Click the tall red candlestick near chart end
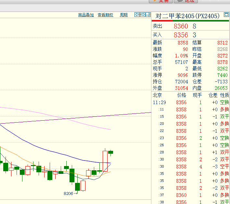The image size is (230, 204). pyautogui.click(x=105, y=161)
